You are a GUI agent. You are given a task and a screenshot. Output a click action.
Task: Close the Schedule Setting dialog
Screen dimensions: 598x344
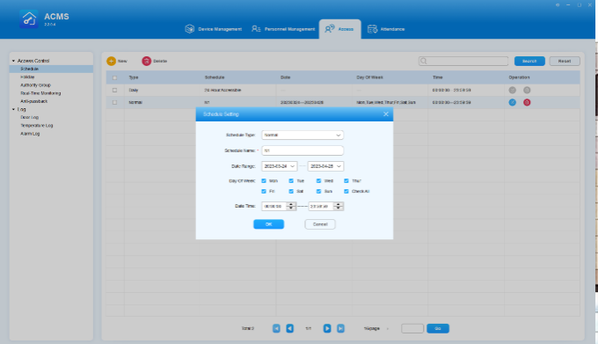pyautogui.click(x=385, y=114)
